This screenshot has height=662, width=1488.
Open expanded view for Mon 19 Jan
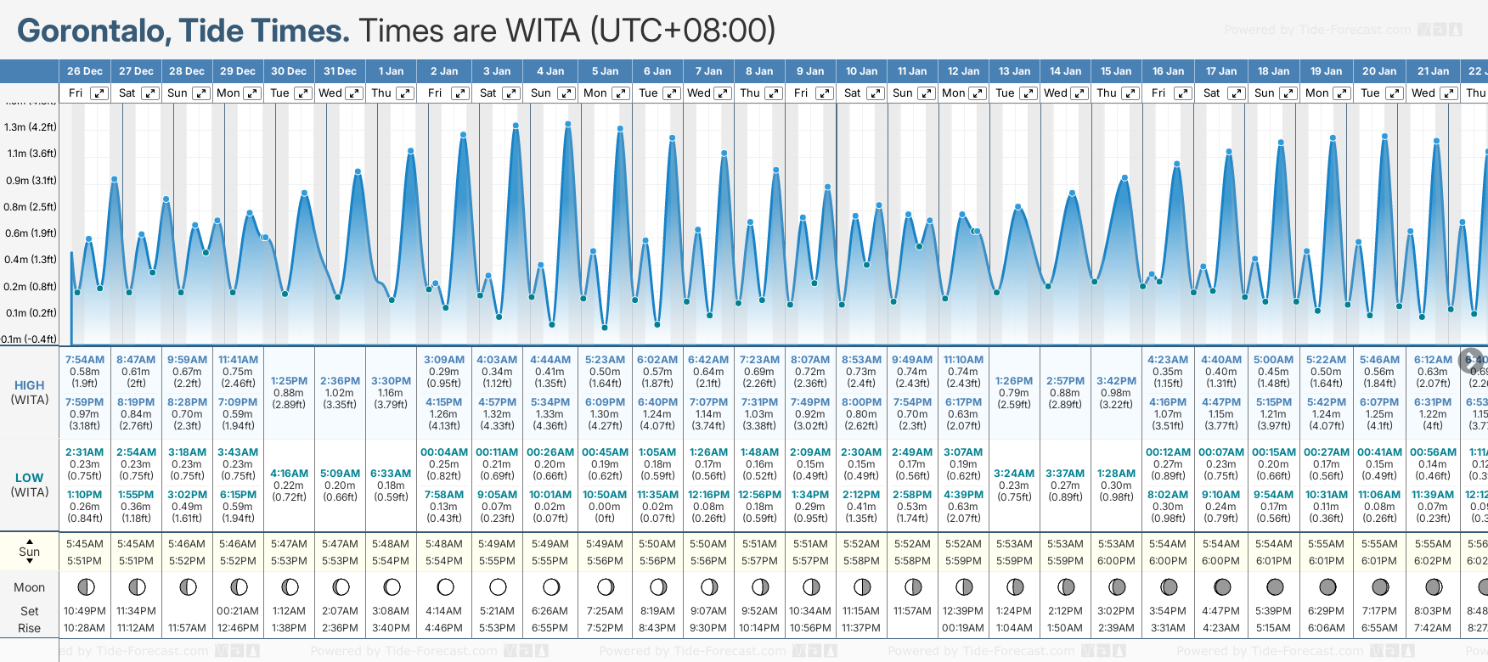(x=1341, y=93)
